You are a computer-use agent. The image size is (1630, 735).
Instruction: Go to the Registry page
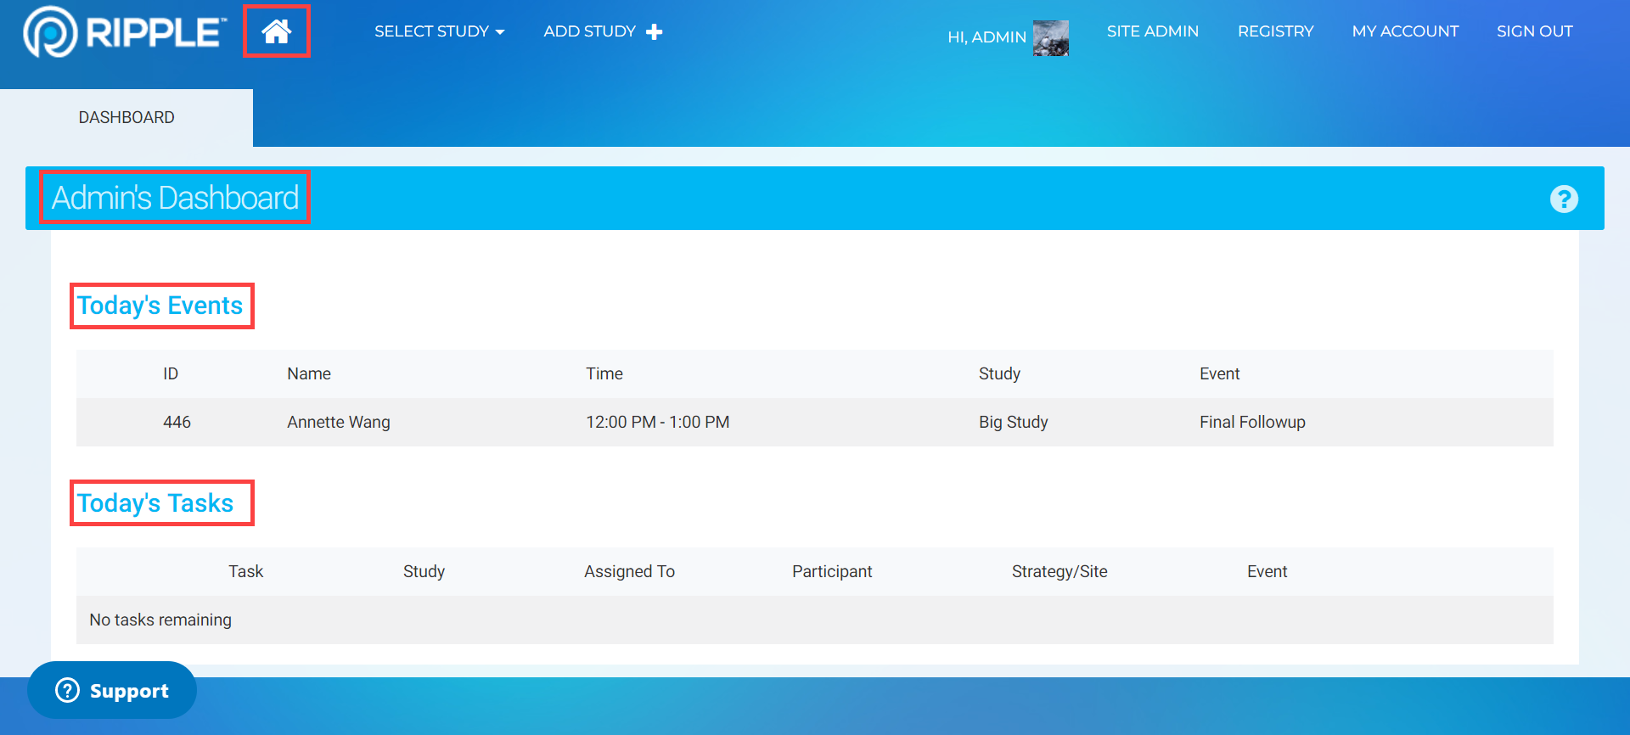1275,31
